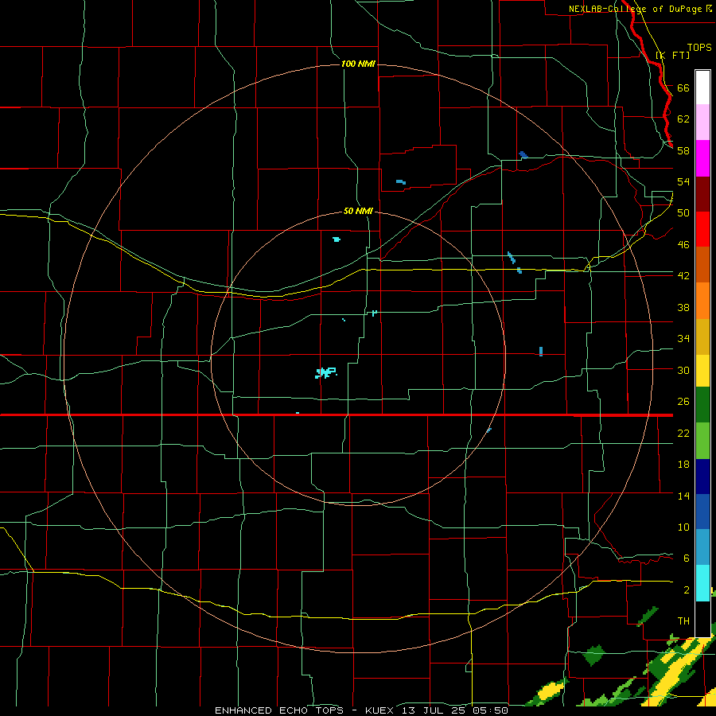
Task: Click the bright red swatch at the 46 label
Action: (x=702, y=229)
